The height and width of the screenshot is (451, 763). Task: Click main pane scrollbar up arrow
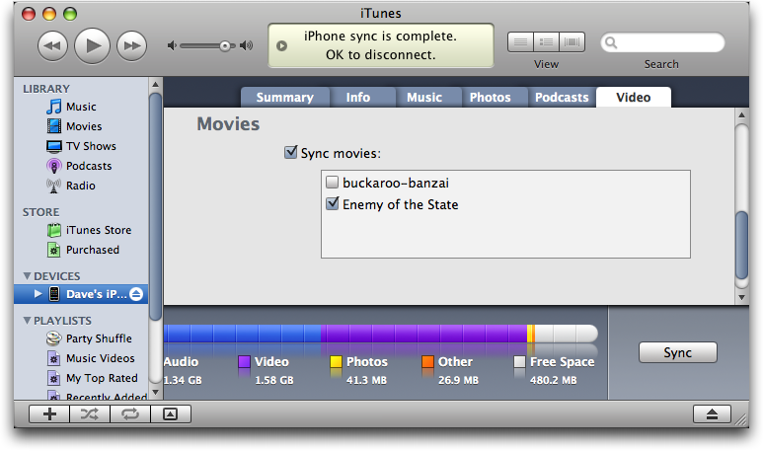(x=741, y=115)
